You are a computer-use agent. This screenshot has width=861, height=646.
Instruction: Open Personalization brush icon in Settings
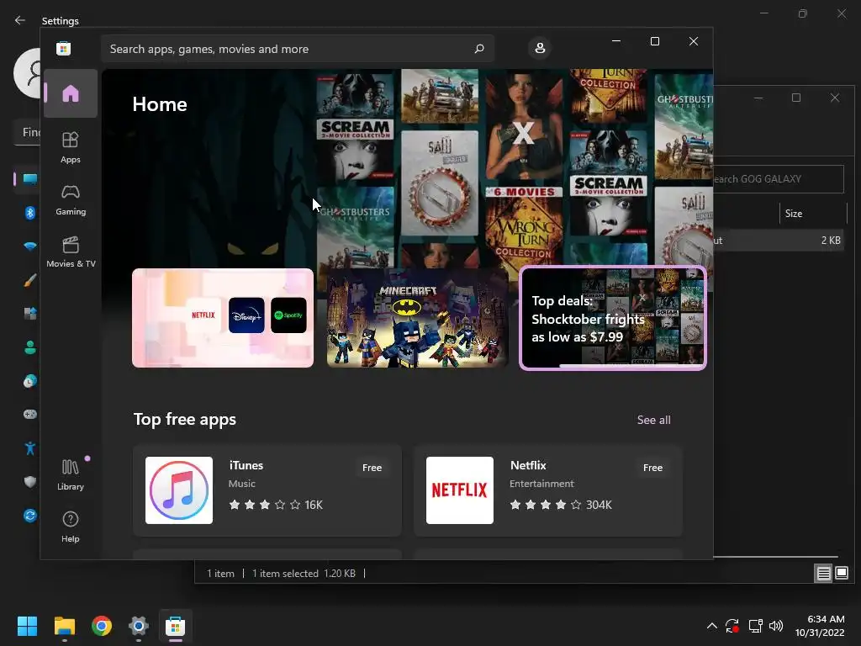coord(29,280)
